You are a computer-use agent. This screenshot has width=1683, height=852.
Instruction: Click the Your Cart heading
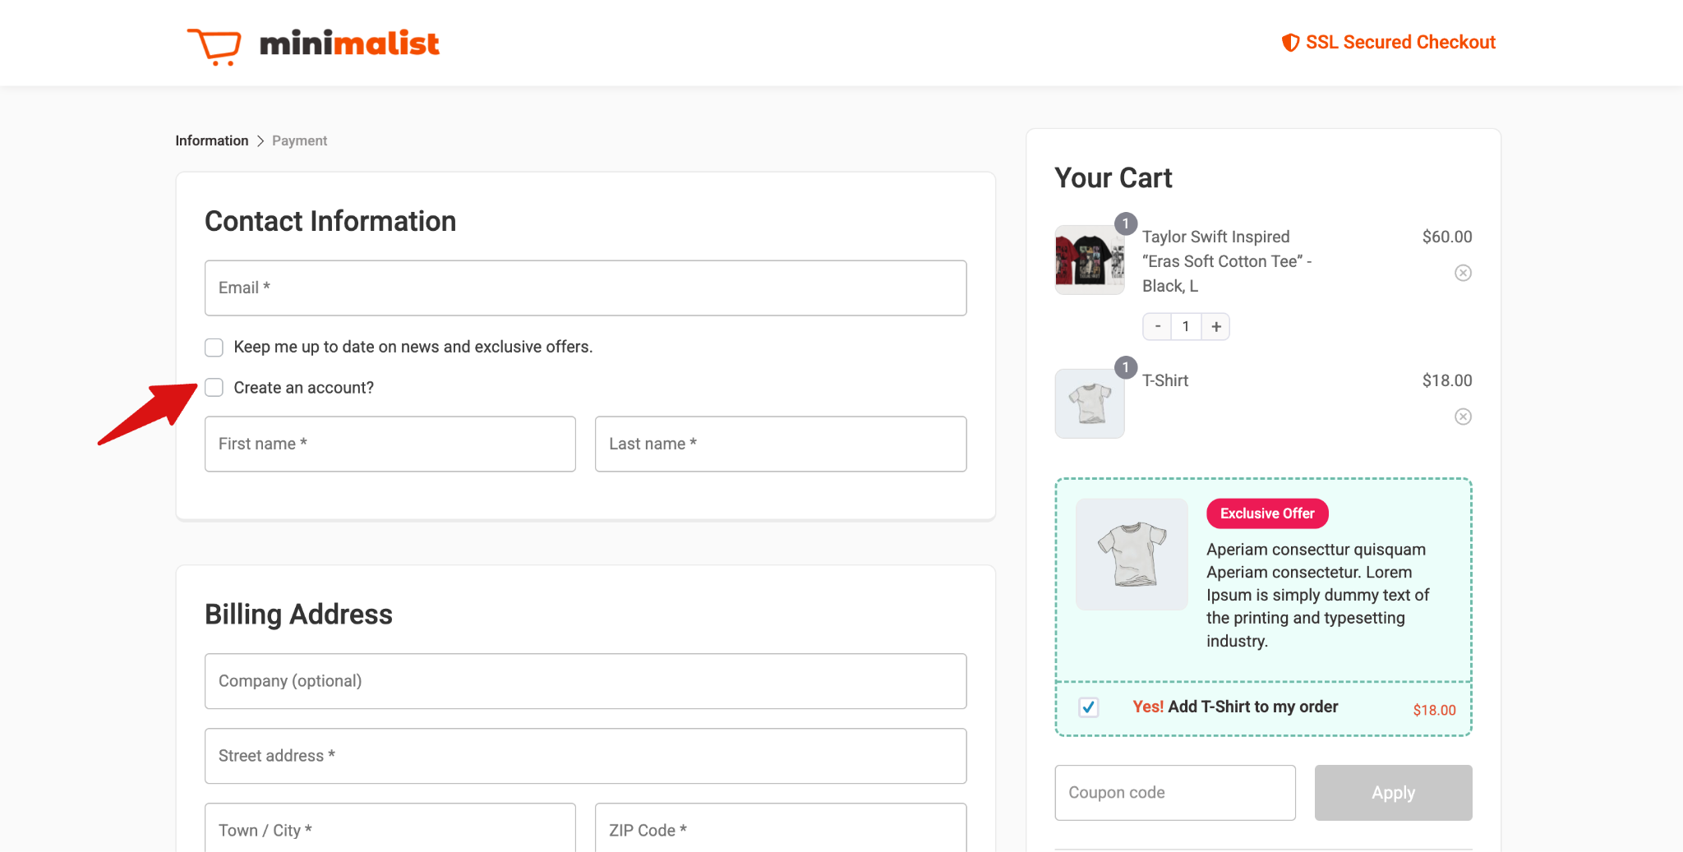pos(1113,178)
